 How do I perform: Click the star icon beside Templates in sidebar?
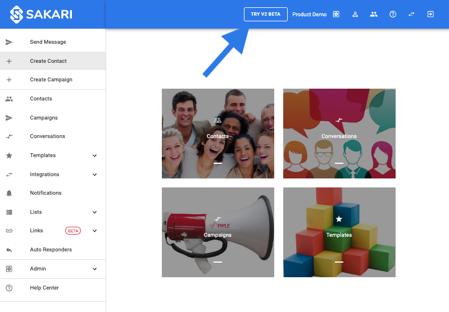9,155
